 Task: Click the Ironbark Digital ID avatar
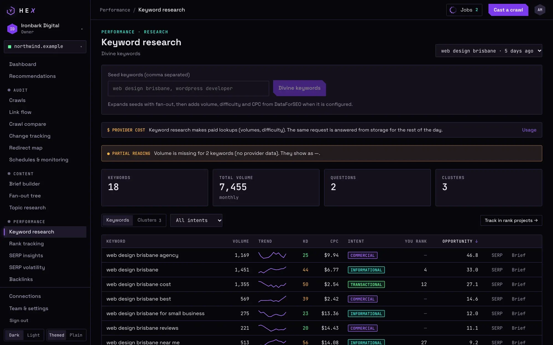[12, 29]
